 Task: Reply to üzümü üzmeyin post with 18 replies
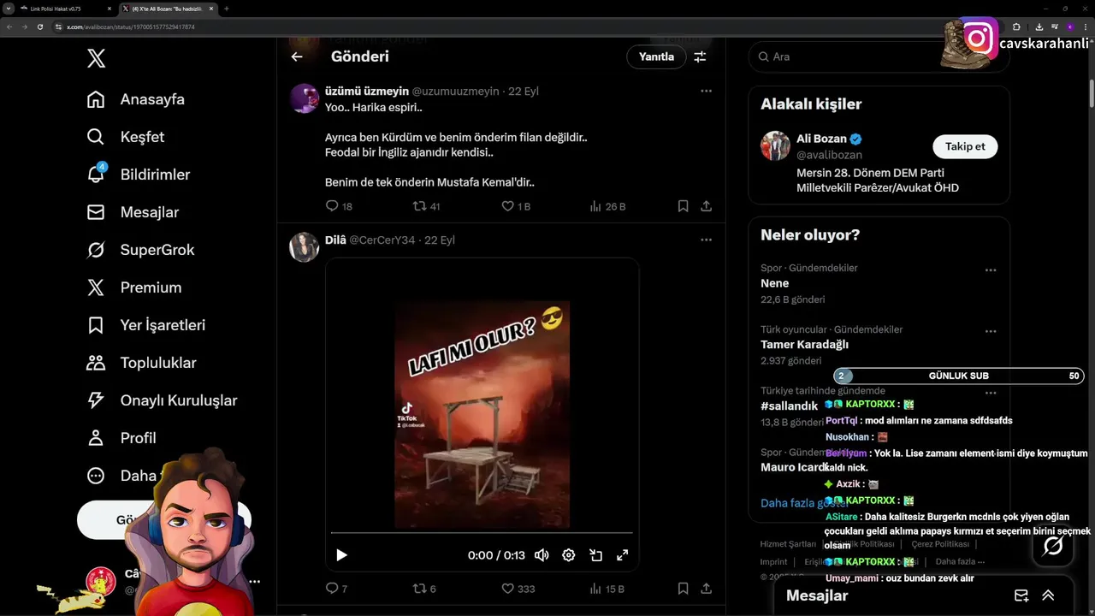coord(339,206)
